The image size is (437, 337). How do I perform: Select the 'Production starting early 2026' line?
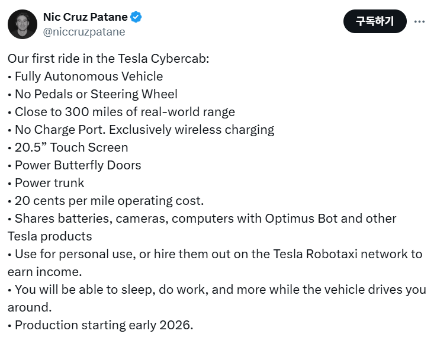click(x=100, y=325)
